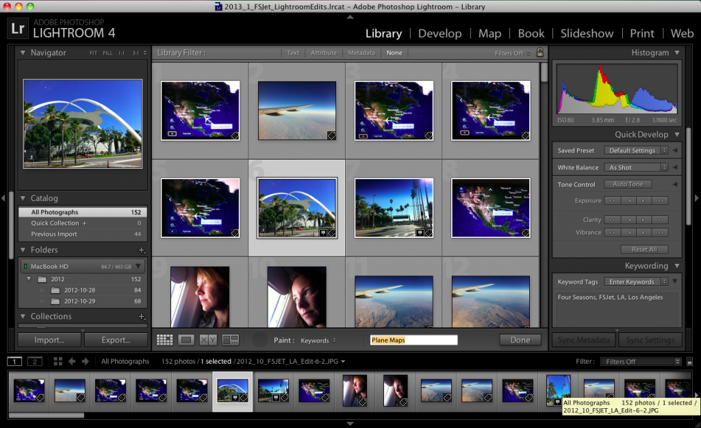Click the Painter spray can well

click(259, 340)
